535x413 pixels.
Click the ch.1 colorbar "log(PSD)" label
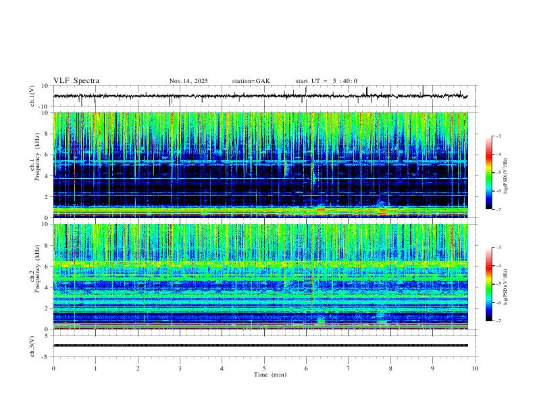pos(505,175)
